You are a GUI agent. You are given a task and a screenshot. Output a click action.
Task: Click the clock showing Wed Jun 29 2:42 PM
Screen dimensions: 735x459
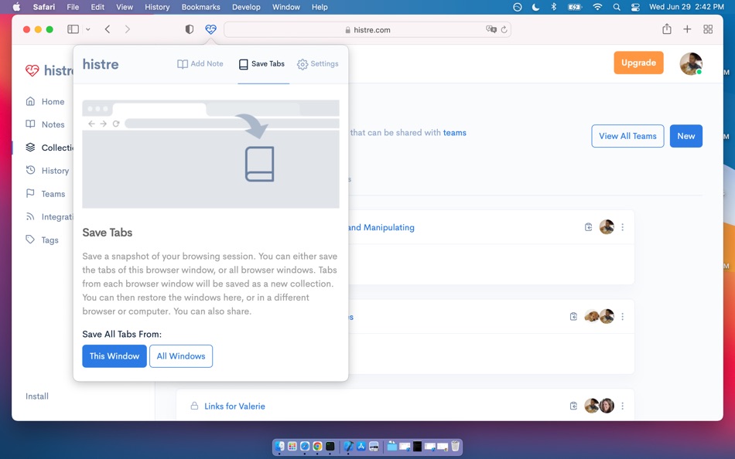point(686,7)
